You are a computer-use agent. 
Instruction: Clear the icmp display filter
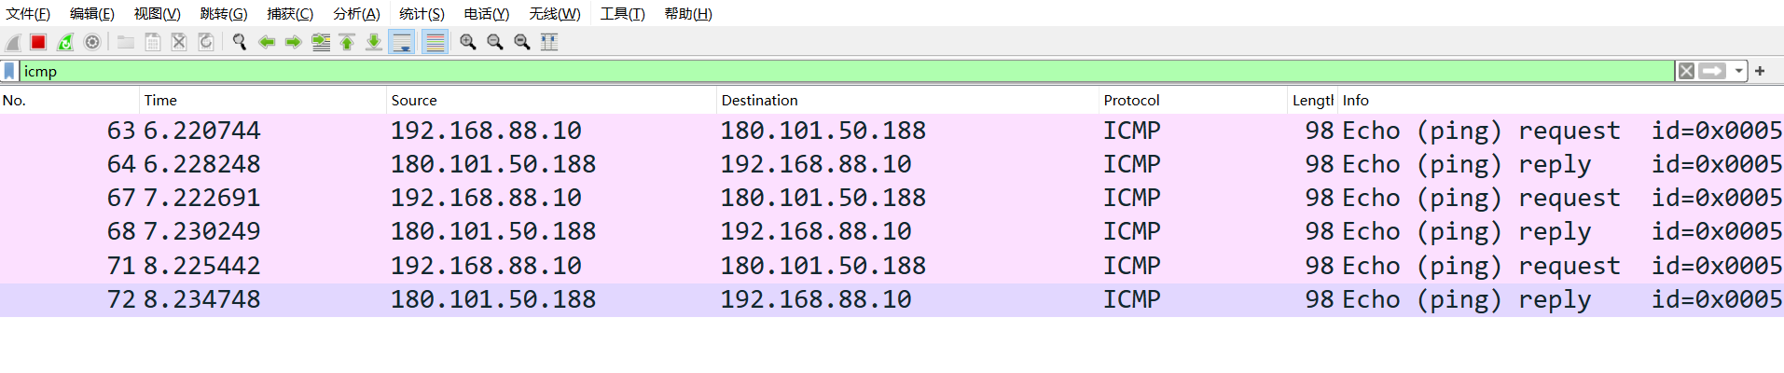1686,71
